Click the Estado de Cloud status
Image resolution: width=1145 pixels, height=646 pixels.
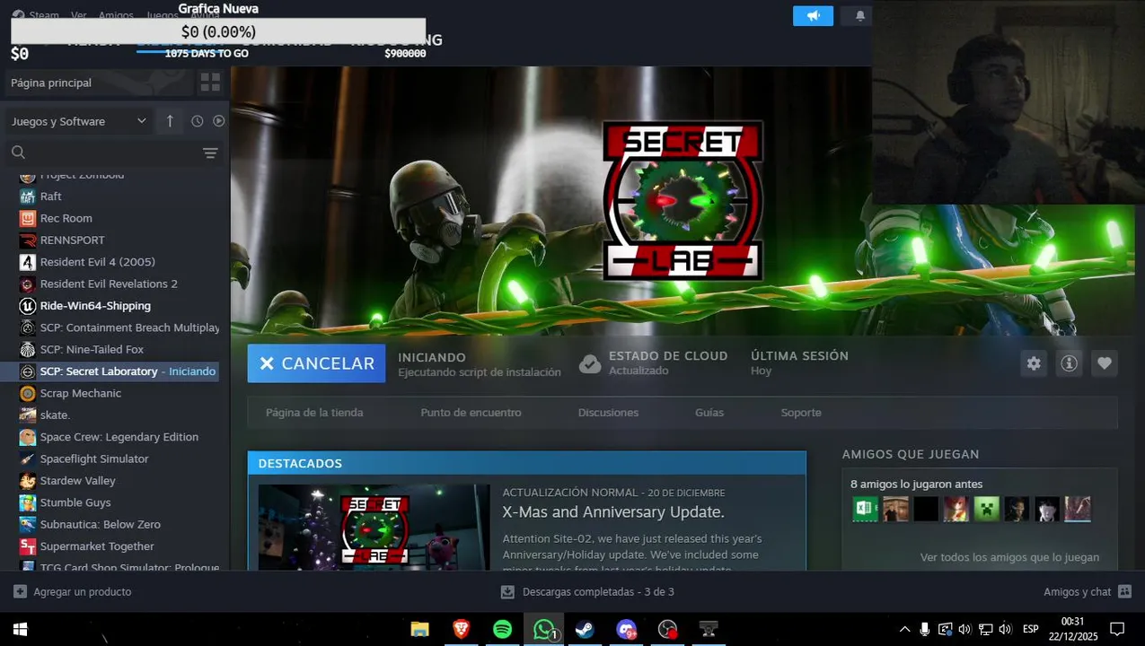click(x=654, y=362)
